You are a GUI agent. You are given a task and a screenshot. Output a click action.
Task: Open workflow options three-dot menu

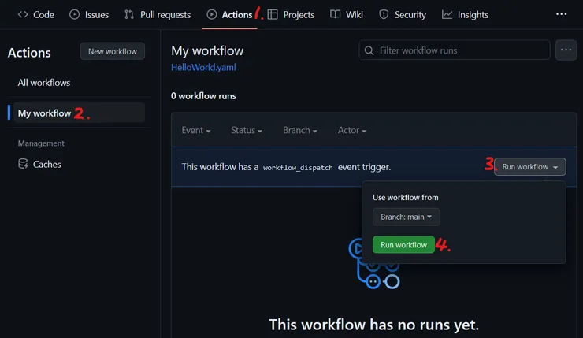(566, 50)
